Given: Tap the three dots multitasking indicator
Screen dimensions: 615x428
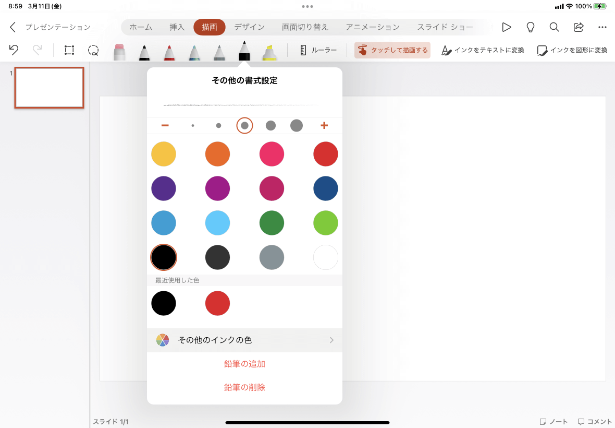Looking at the screenshot, I should tap(308, 6).
